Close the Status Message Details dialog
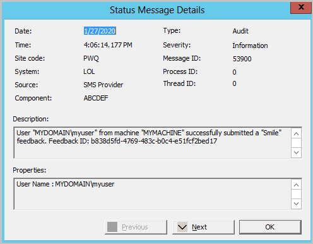The width and height of the screenshot is (313, 244). [x=301, y=8]
